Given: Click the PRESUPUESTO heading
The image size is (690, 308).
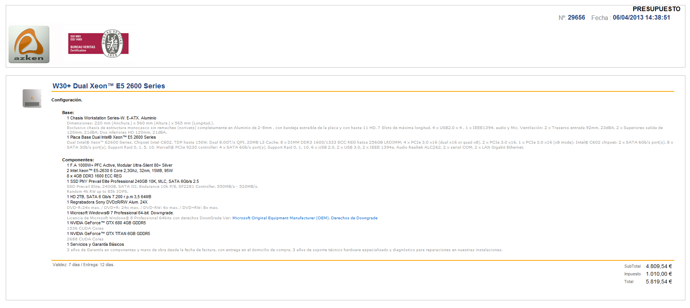Looking at the screenshot, I should (656, 9).
